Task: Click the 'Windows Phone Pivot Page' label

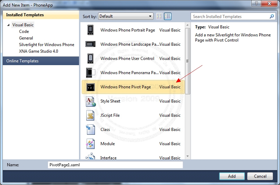Action: coord(126,87)
